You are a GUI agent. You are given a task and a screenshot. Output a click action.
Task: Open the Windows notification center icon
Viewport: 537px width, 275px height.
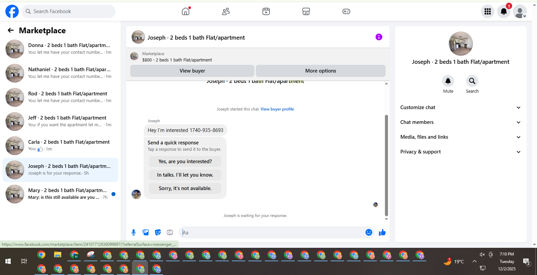[x=526, y=262]
